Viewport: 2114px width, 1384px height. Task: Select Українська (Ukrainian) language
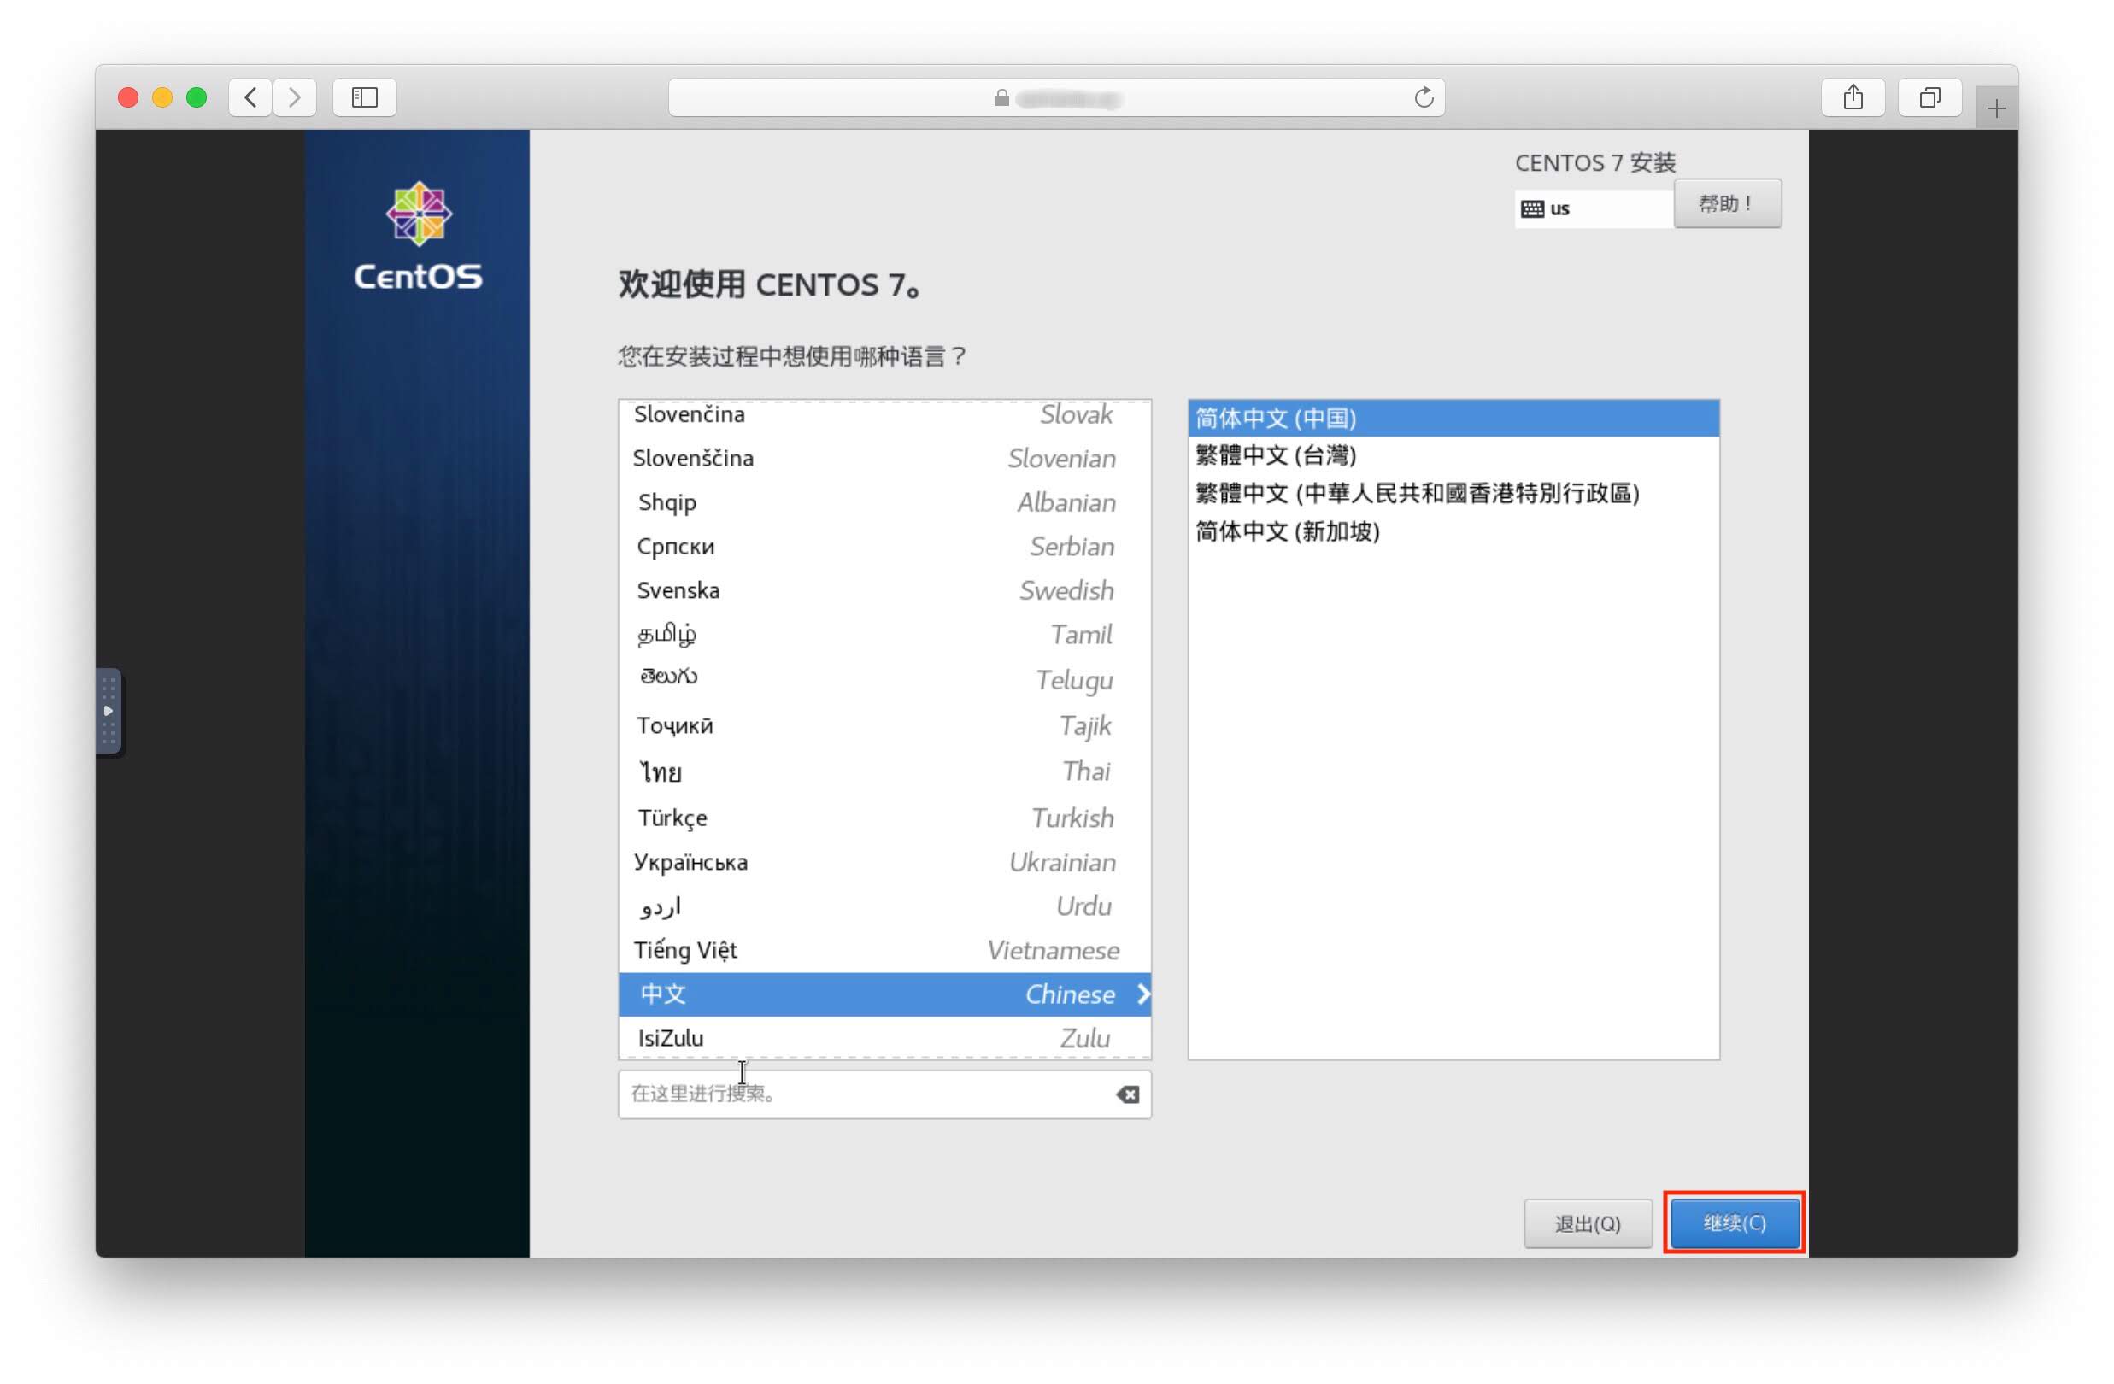[884, 862]
